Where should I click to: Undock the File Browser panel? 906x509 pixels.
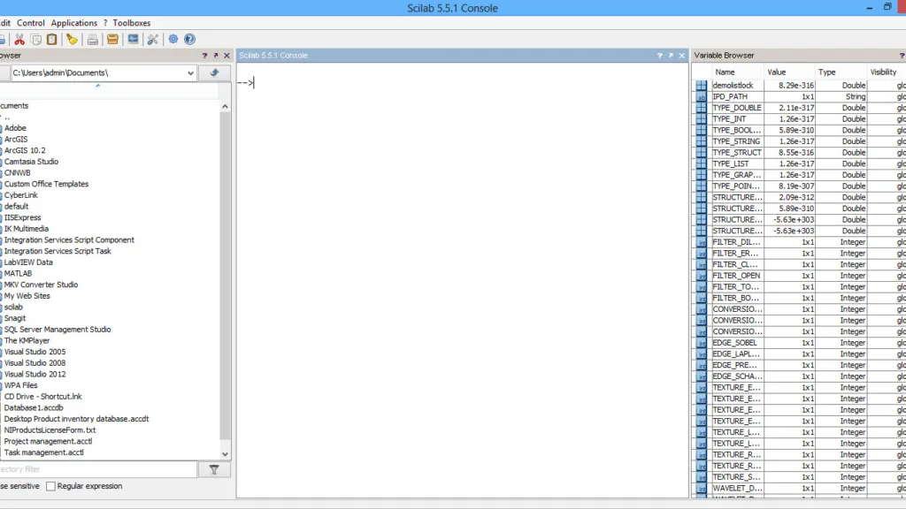click(x=216, y=56)
